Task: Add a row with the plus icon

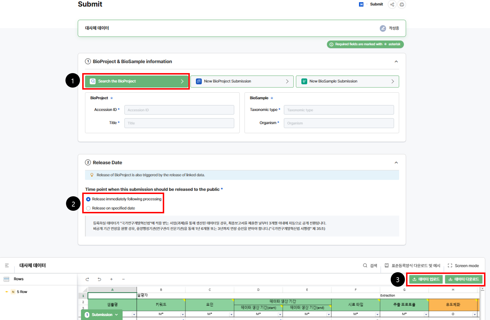Action: pos(111,279)
